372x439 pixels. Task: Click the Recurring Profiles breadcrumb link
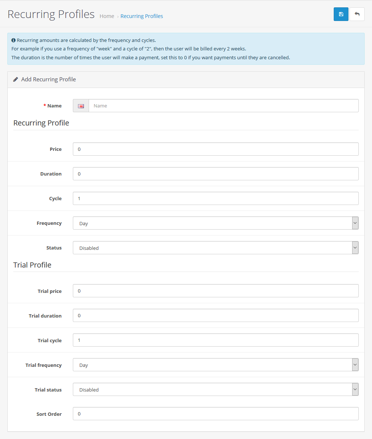click(x=142, y=16)
